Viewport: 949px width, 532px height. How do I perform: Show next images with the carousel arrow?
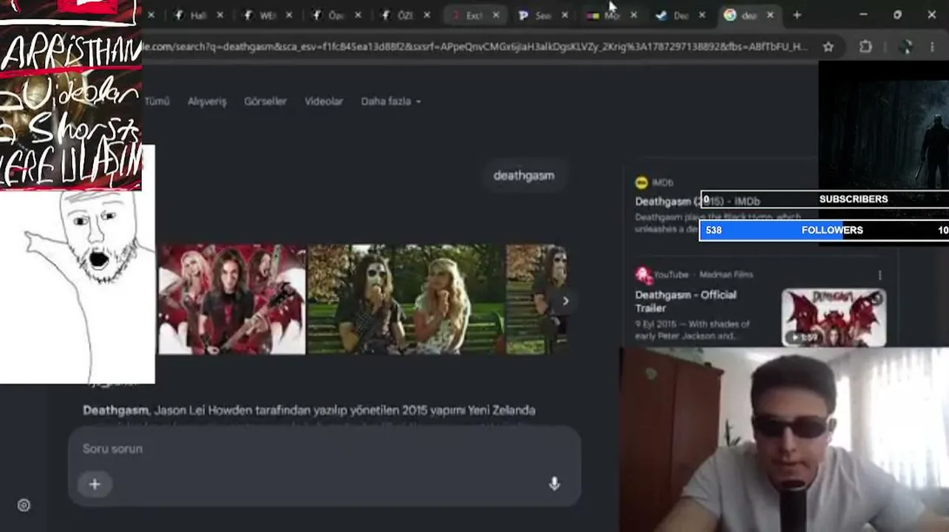(x=565, y=301)
